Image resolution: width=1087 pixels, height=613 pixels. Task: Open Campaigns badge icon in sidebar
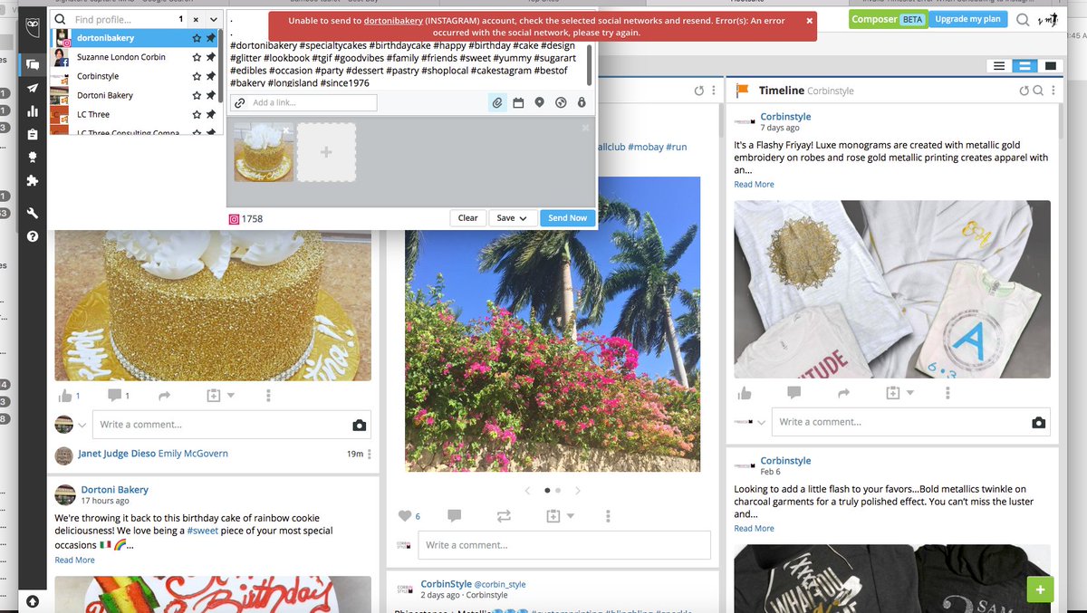(33, 158)
